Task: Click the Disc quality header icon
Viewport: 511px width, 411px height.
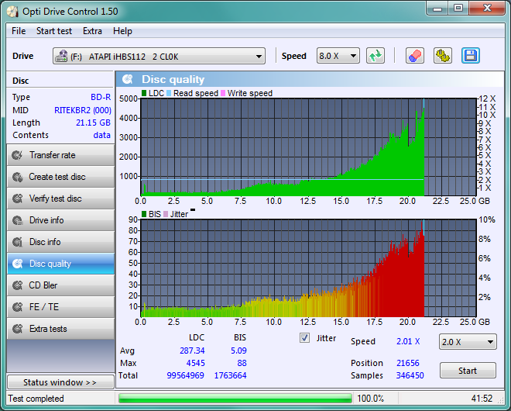Action: click(128, 79)
